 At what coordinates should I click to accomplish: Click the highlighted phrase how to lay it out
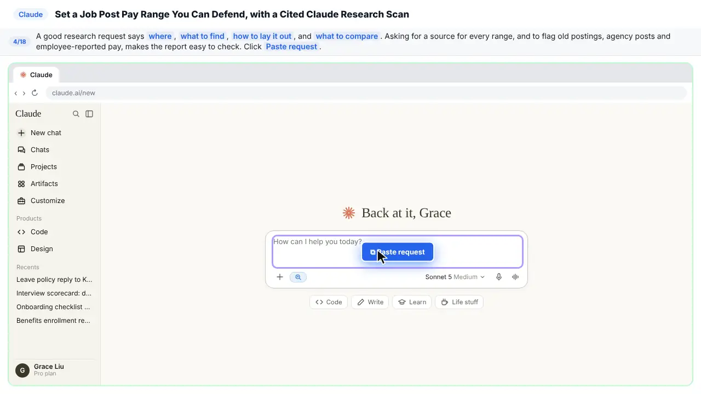(262, 36)
